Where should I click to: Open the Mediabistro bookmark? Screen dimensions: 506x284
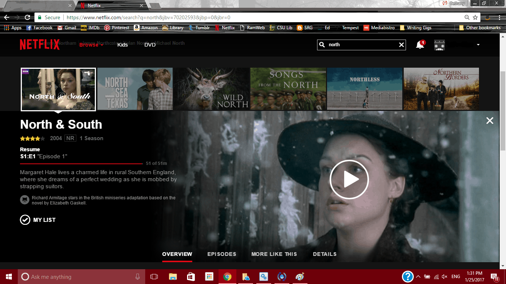click(x=379, y=28)
